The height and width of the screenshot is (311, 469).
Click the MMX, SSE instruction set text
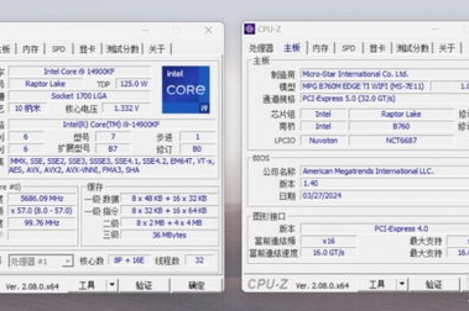click(x=111, y=165)
